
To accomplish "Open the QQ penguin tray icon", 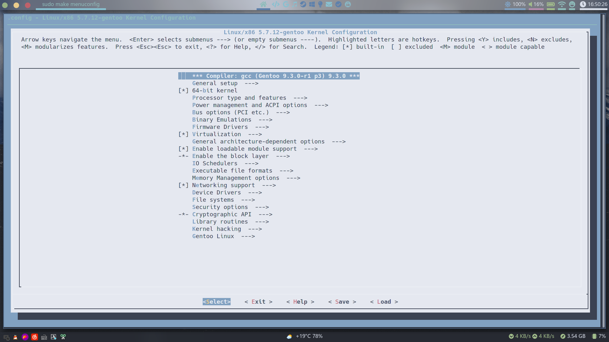I will pyautogui.click(x=15, y=337).
